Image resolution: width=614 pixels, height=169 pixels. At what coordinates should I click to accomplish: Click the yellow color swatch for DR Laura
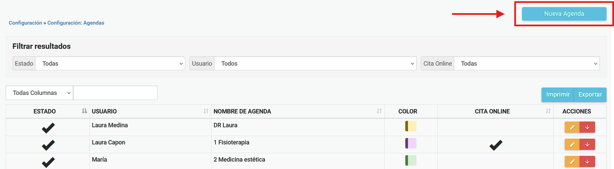coord(411,126)
